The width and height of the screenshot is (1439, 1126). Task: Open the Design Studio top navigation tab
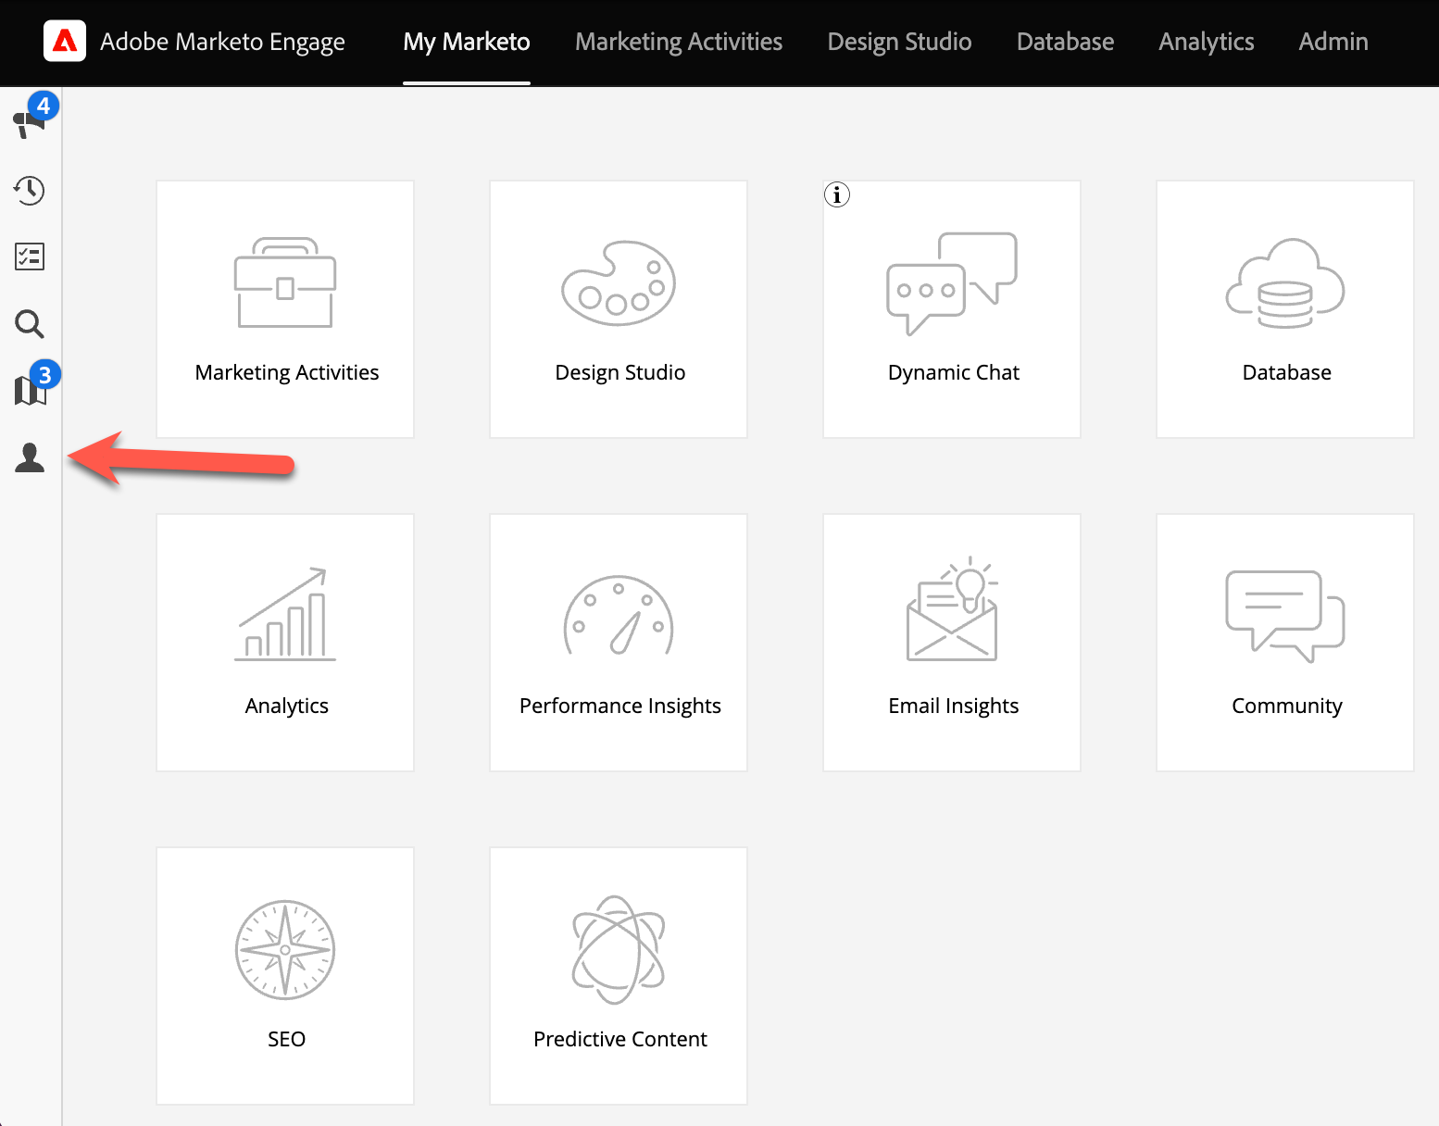click(899, 42)
